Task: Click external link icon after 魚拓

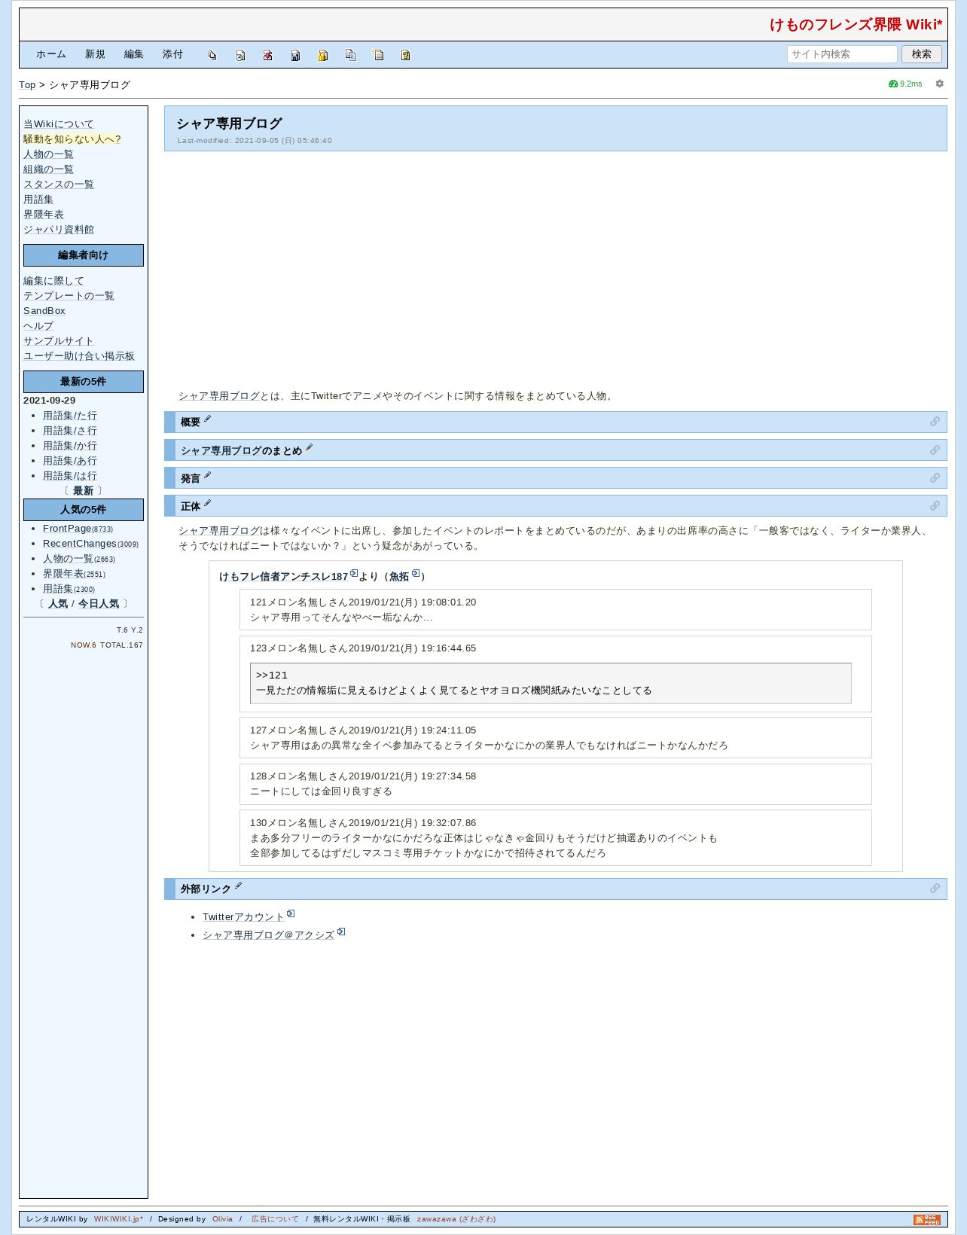Action: tap(416, 574)
